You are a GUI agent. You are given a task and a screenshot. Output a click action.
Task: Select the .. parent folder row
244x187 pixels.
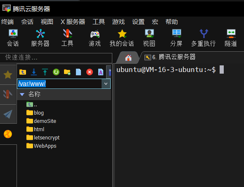32,105
